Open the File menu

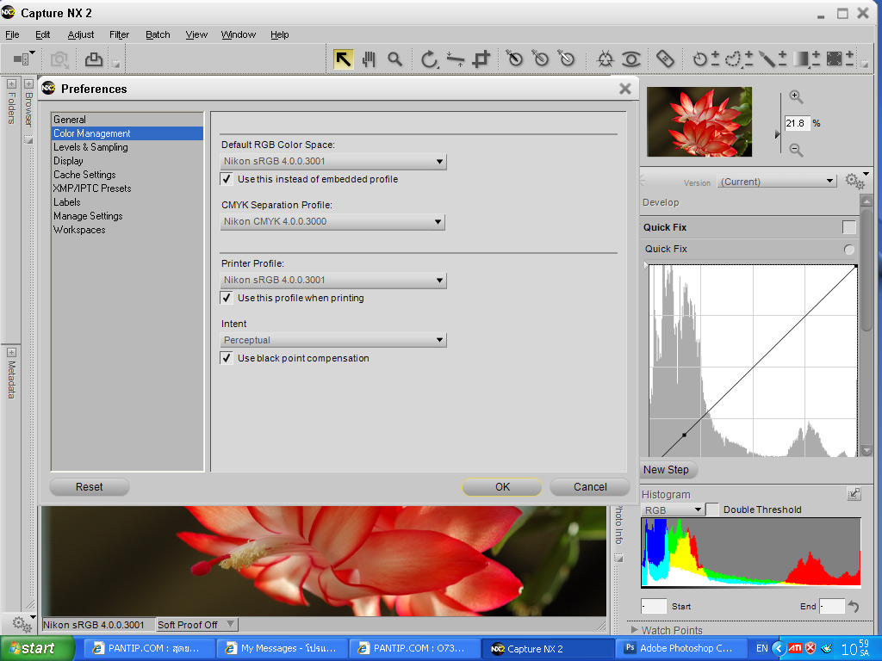click(x=12, y=34)
